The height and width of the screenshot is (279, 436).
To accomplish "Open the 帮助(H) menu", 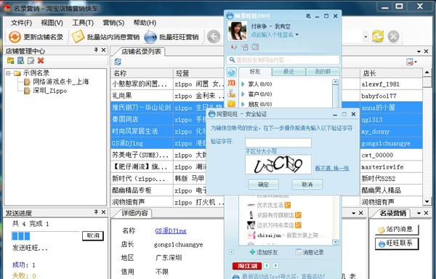I will click(x=145, y=23).
